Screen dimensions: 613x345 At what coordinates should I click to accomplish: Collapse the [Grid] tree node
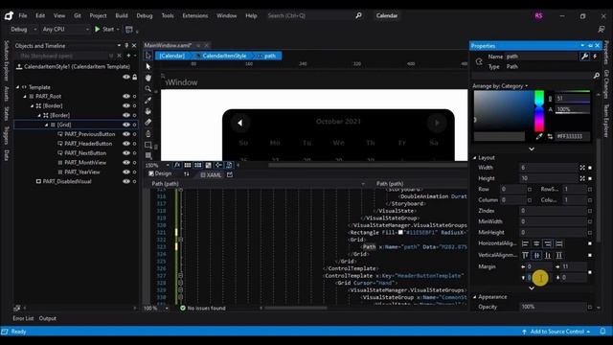[x=46, y=125]
